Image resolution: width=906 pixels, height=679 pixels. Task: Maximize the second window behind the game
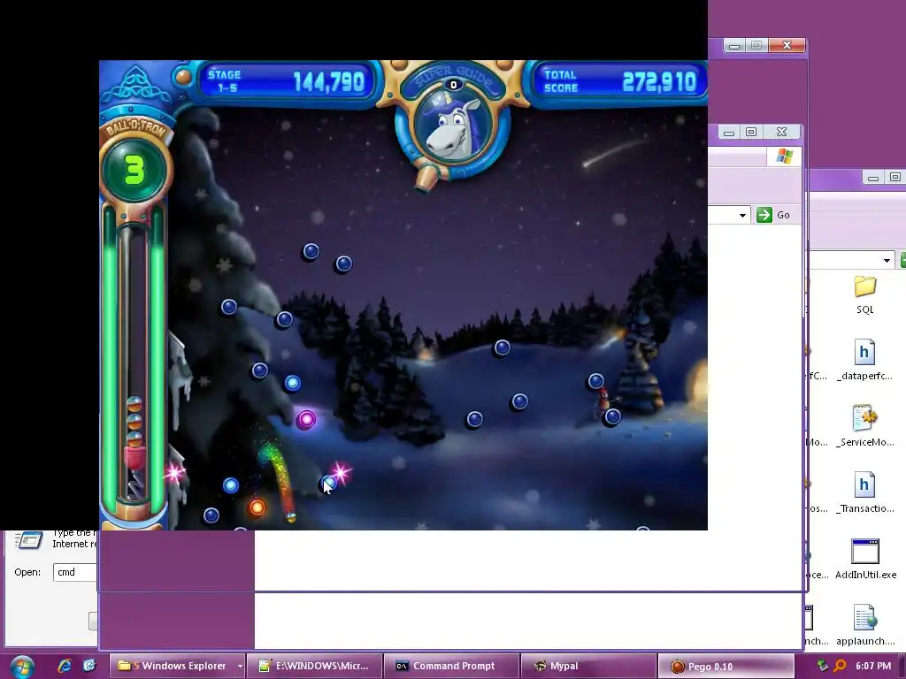(751, 133)
